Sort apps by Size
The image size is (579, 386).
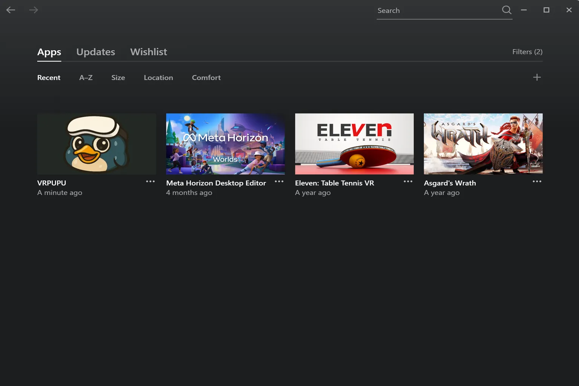[x=118, y=78]
